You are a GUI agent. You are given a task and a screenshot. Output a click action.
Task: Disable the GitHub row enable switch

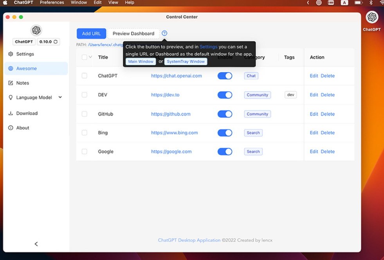(225, 114)
